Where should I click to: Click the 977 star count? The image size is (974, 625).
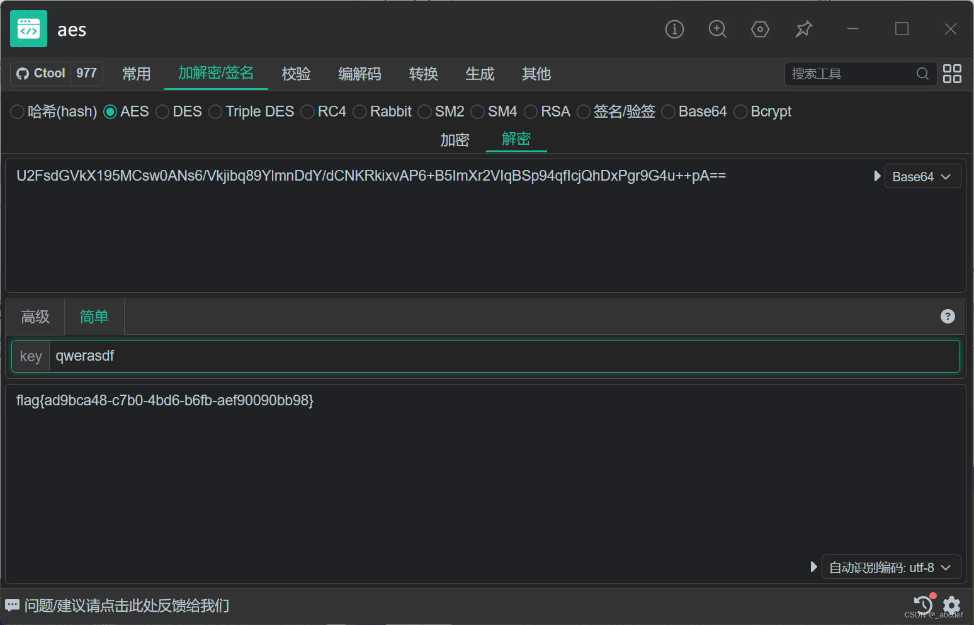[86, 74]
